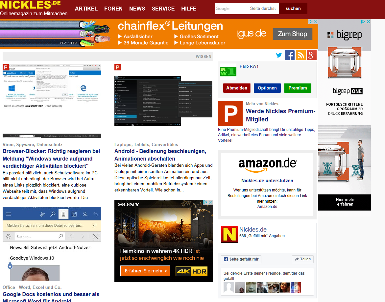Click the amazon.de logo
385x302 pixels.
pos(267,165)
